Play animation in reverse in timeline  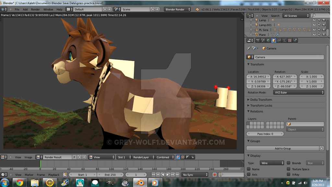163,175
